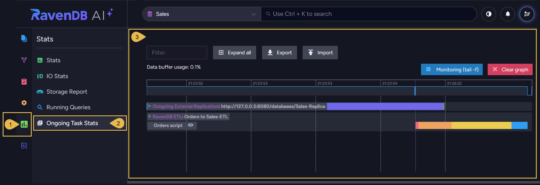Screen dimensions: 540x185
Task: Click the Clear graph button
Action: (x=510, y=70)
